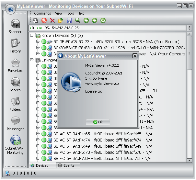Expand the B8:AC:6F:9A:F5:70 device node
196x180 pixels.
click(x=38, y=152)
